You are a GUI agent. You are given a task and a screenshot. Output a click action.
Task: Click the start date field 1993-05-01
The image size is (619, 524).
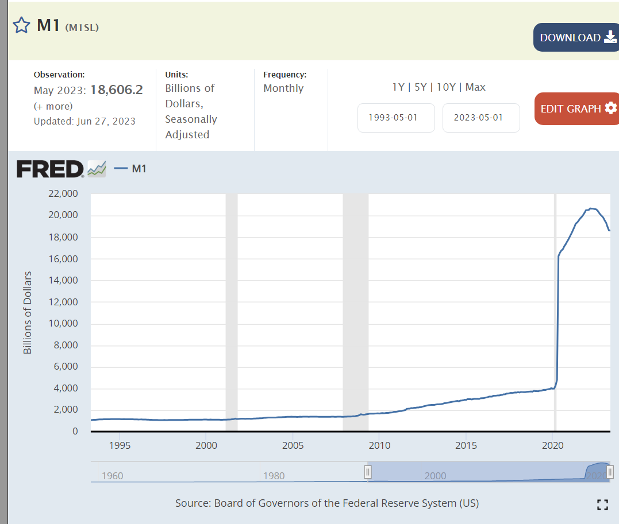coord(396,118)
